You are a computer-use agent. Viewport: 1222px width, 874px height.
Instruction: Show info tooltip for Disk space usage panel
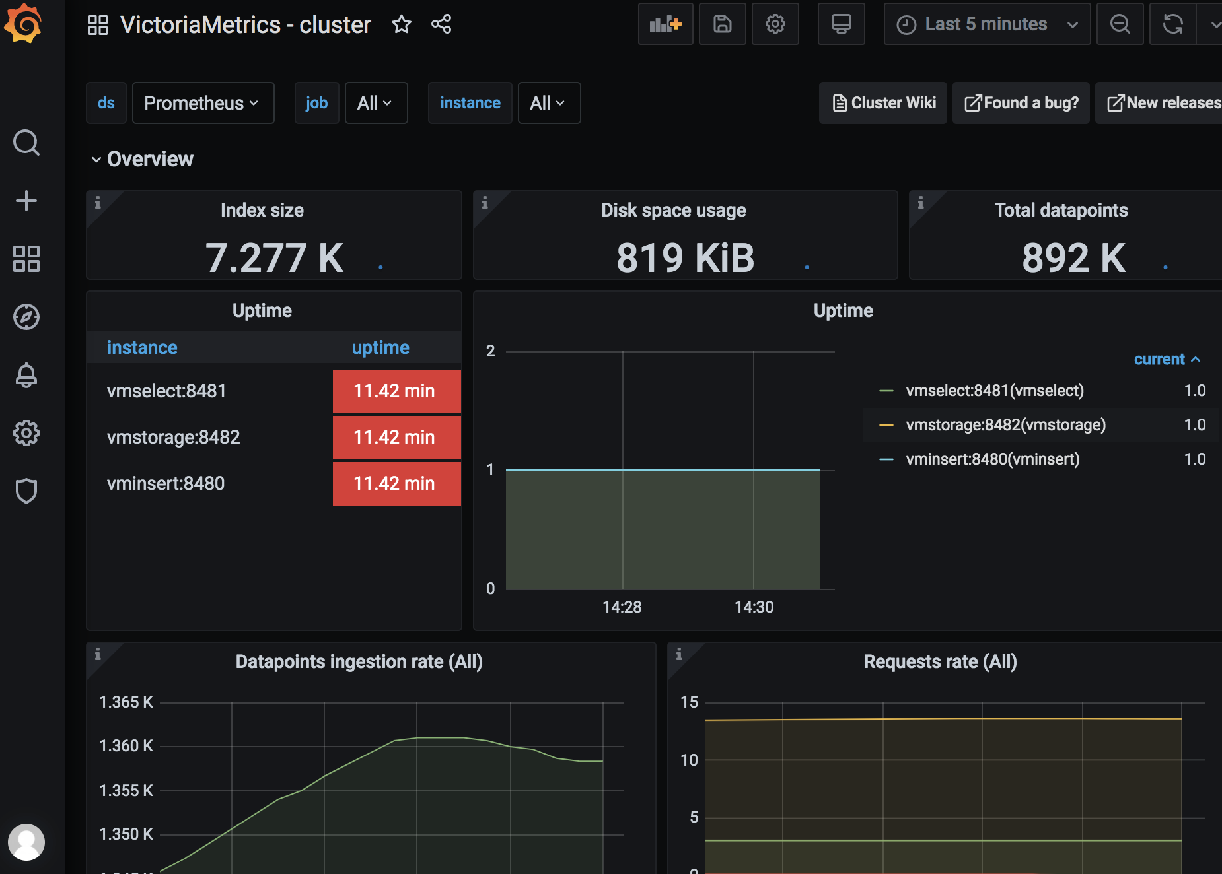pyautogui.click(x=485, y=203)
